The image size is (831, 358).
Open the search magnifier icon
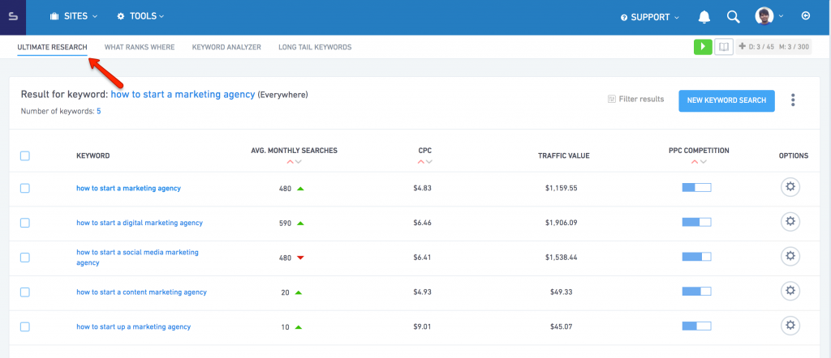click(733, 17)
